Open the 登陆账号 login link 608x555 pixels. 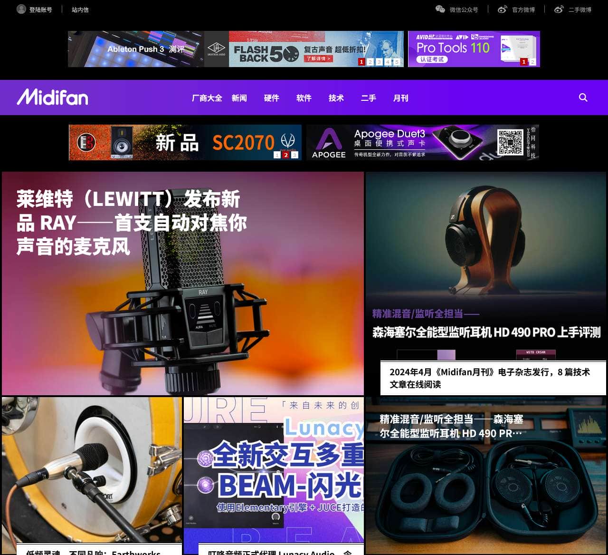point(41,10)
